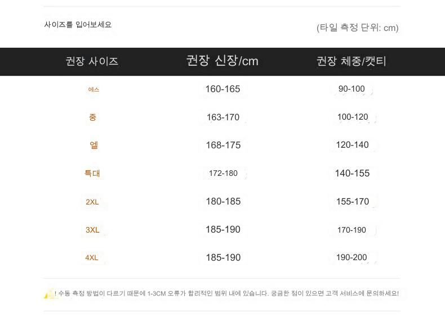Click the 사이즈를 입어보세요 heading
This screenshot has height=336, width=445.
[78, 25]
